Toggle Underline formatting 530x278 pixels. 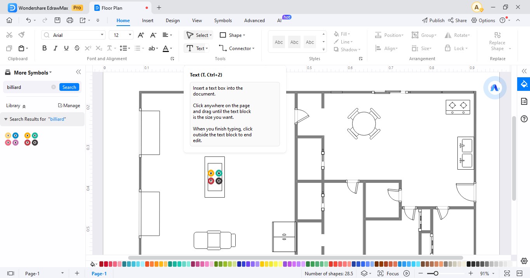click(66, 49)
